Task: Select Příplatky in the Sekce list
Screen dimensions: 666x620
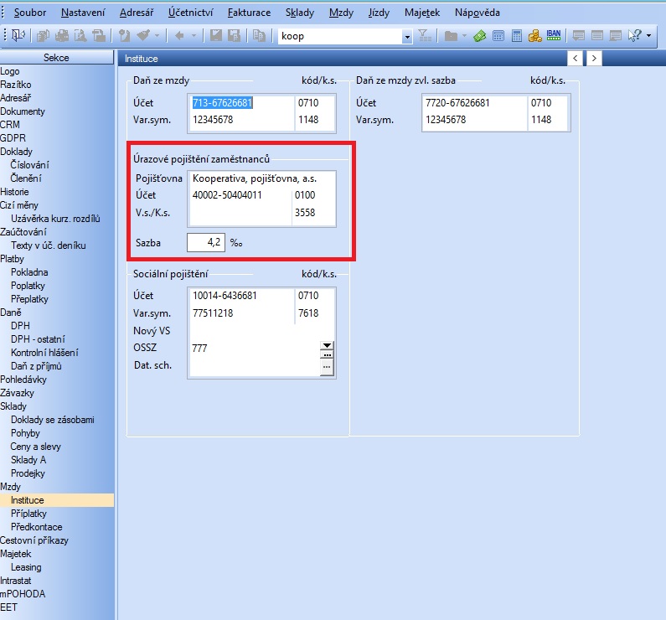Action: tap(28, 514)
